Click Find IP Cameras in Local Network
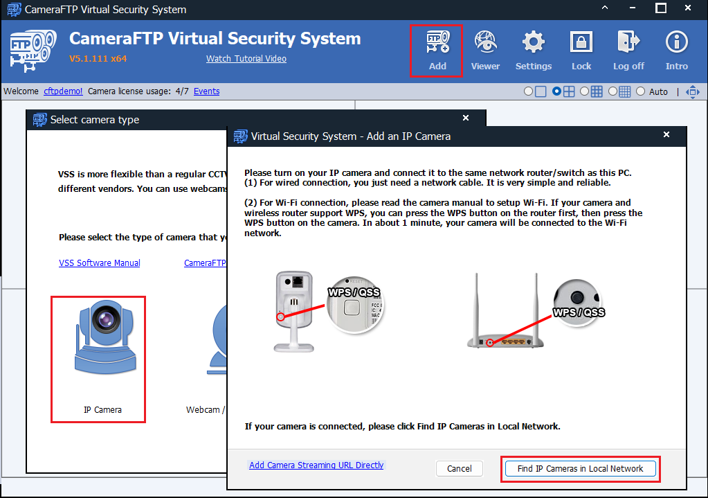Screen dimensions: 708x498 click(x=580, y=469)
